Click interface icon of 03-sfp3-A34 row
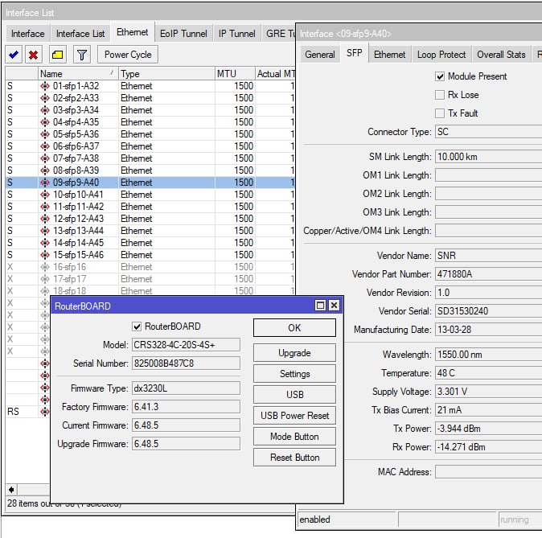This screenshot has height=538, width=542. [45, 110]
